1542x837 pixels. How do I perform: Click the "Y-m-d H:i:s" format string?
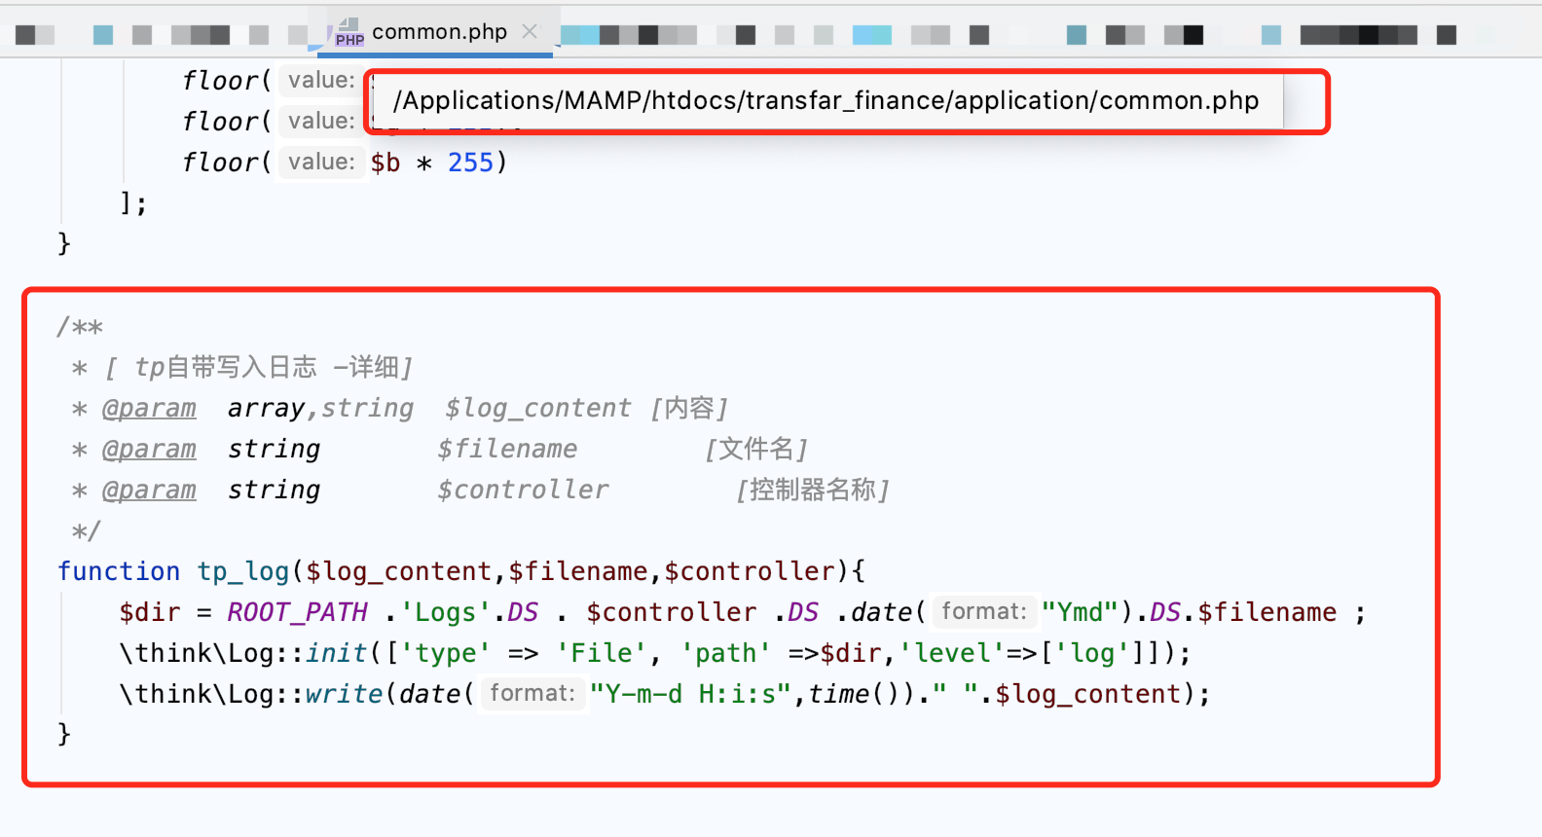[690, 694]
